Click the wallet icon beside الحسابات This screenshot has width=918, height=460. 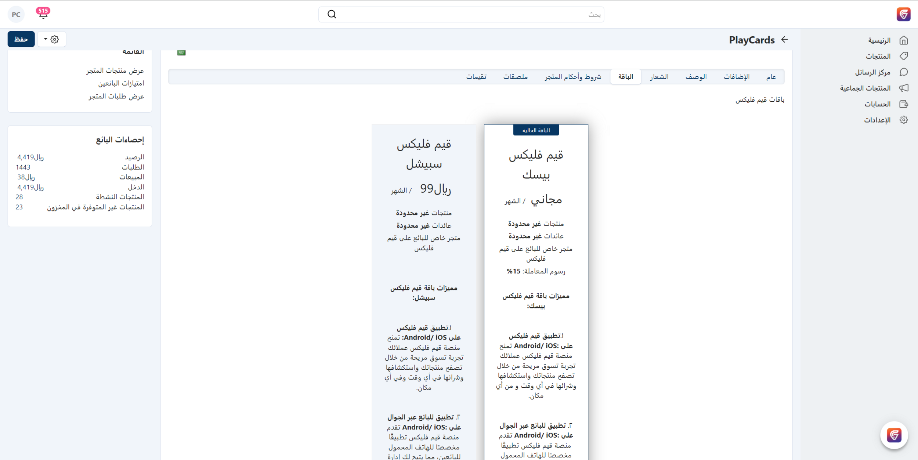click(903, 104)
